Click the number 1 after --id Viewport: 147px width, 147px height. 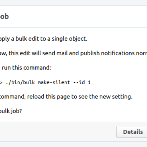point(89,82)
